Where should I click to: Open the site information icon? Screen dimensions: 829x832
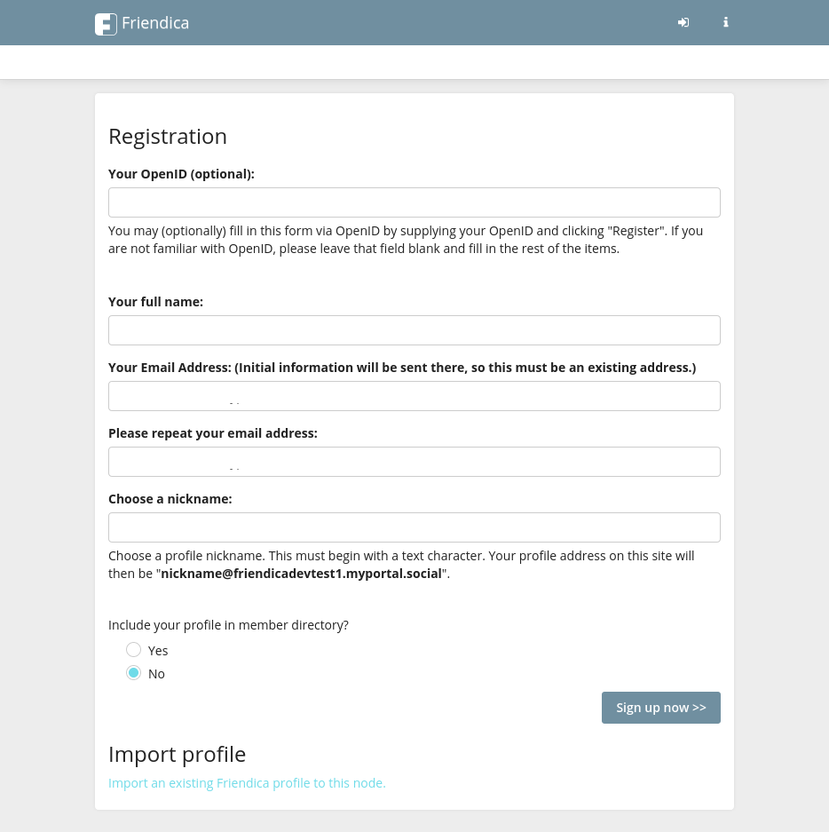tap(725, 22)
